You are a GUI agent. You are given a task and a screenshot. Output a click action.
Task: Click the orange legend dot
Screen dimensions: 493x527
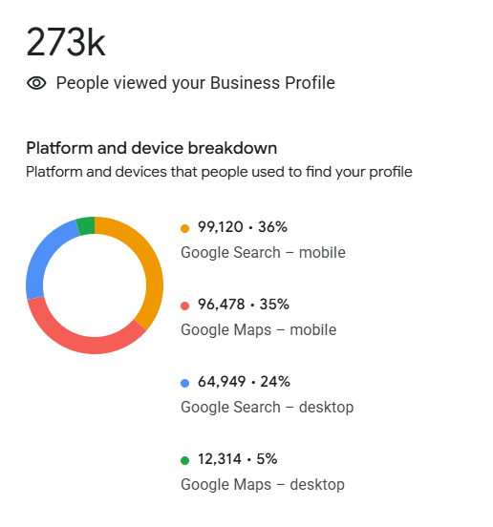[x=184, y=228]
